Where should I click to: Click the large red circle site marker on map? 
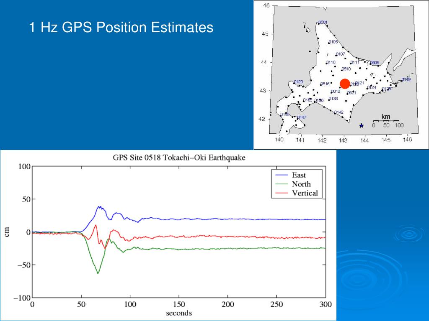pyautogui.click(x=345, y=84)
